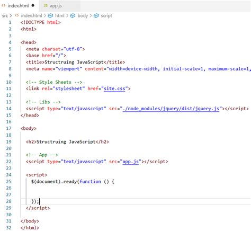Click the meta charset utf-8 line
Image resolution: width=251 pixels, height=231 pixels.
pos(56,49)
